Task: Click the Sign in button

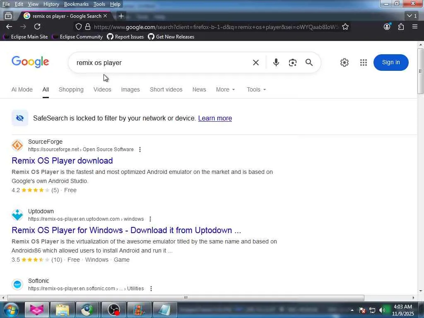Action: (x=391, y=63)
